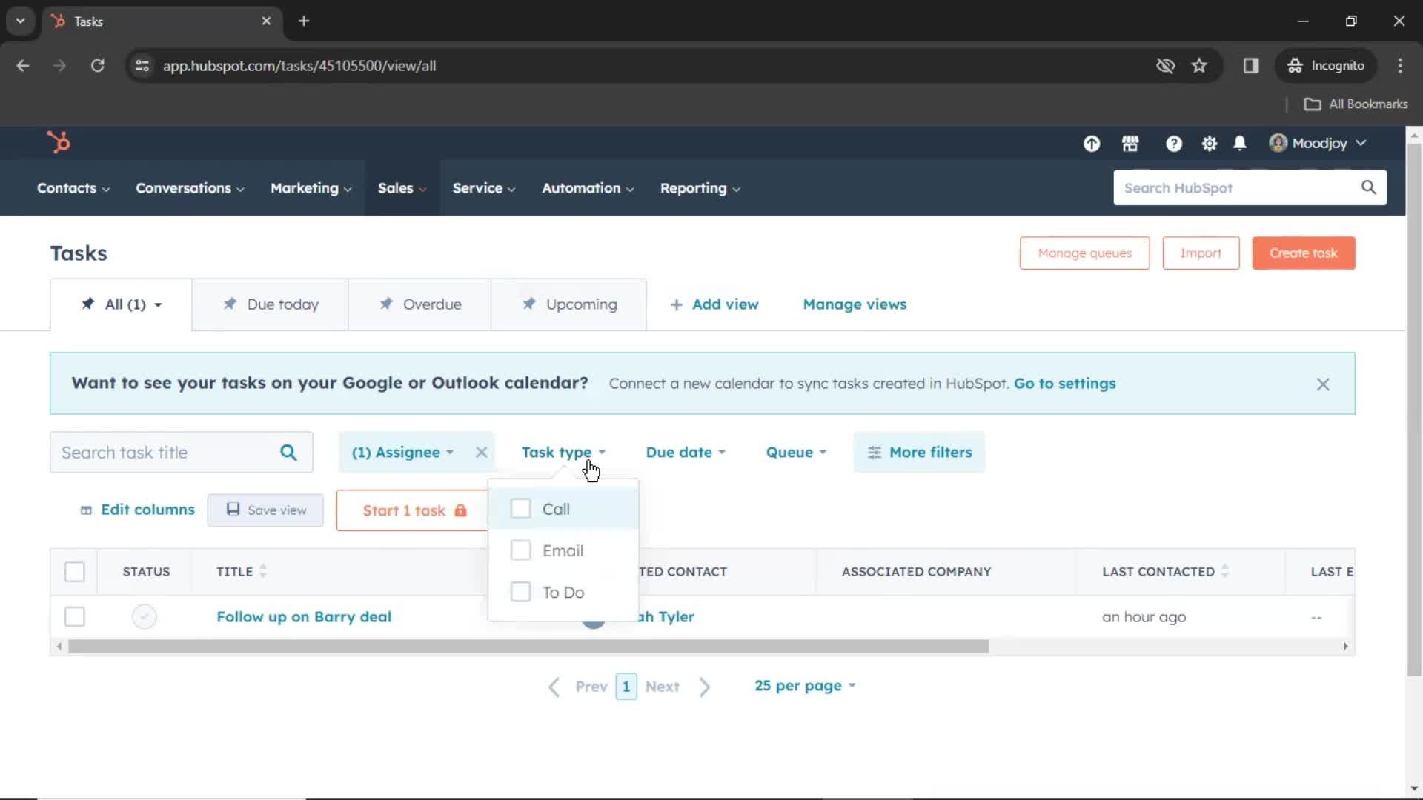Click Go to settings calendar sync link

1064,383
